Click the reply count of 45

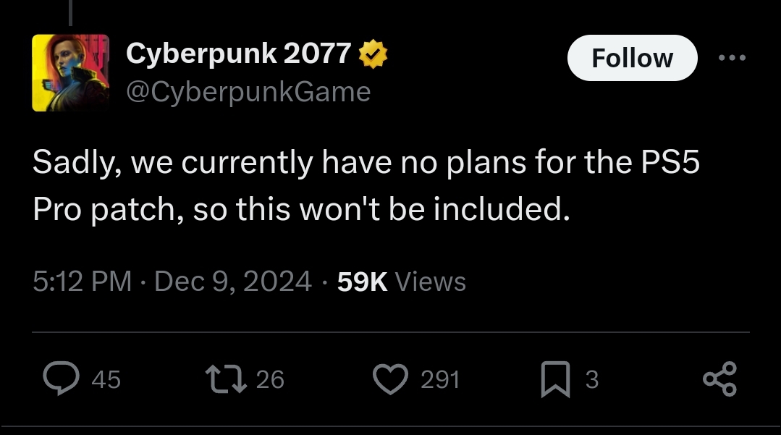[x=106, y=379]
